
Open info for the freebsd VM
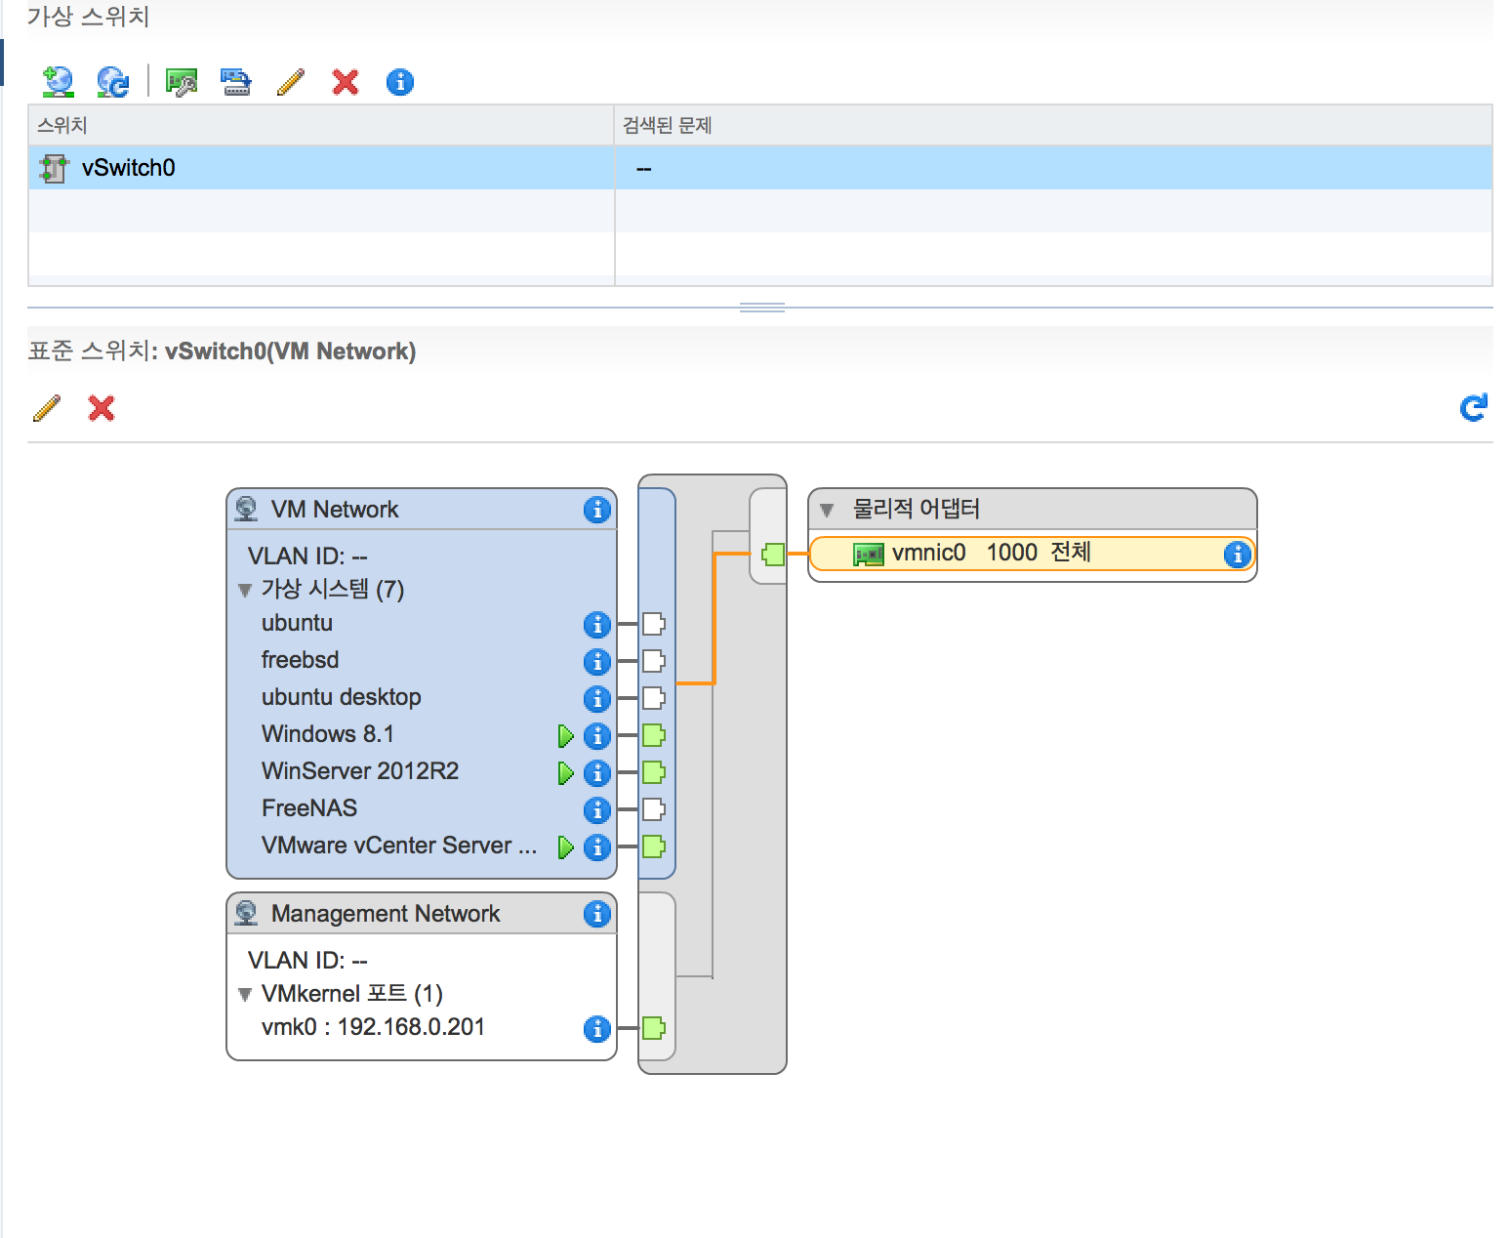pos(597,662)
